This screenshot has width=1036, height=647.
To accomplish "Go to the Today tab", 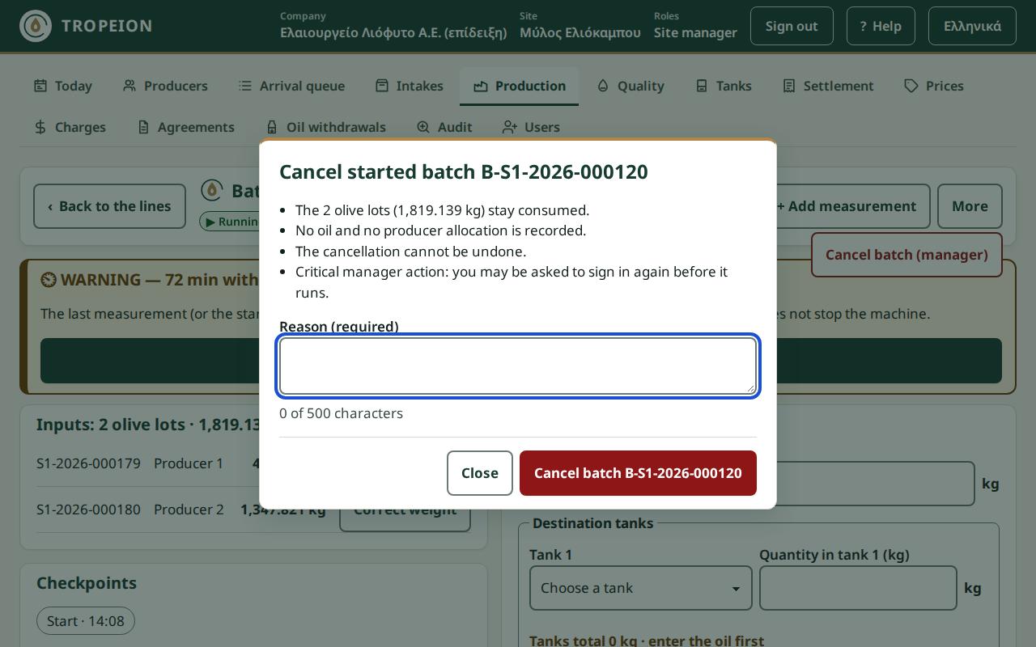I will coord(63,86).
